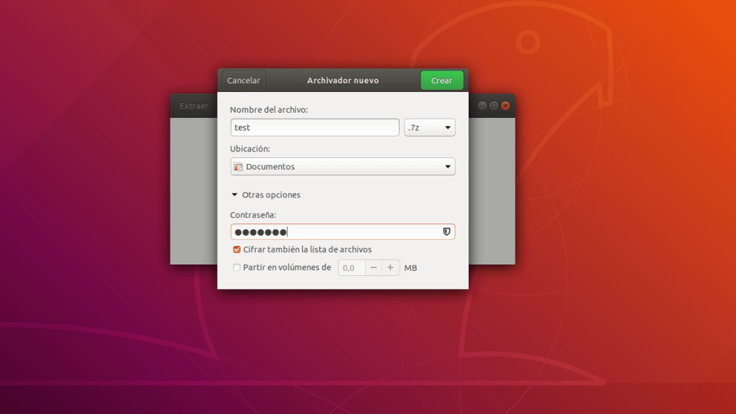Viewport: 736px width, 414px height.
Task: Open the Ubicación location dropdown
Action: coord(342,166)
